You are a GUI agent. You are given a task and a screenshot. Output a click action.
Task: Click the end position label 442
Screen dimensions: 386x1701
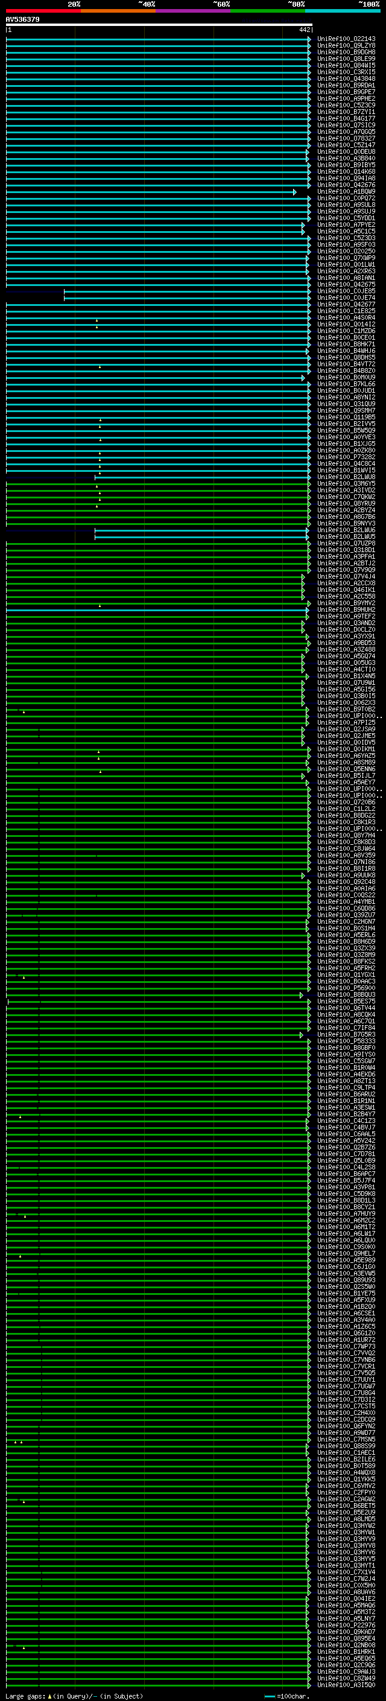pos(304,30)
